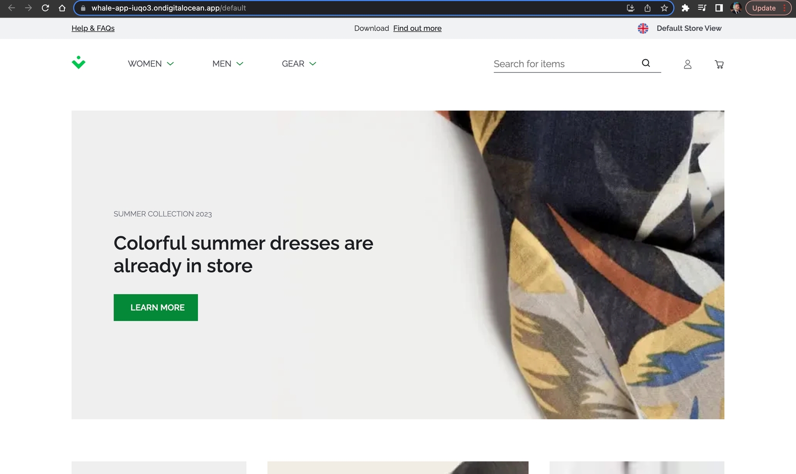Click the profile avatar in browser toolbar
Viewport: 796px width, 474px height.
click(x=736, y=8)
